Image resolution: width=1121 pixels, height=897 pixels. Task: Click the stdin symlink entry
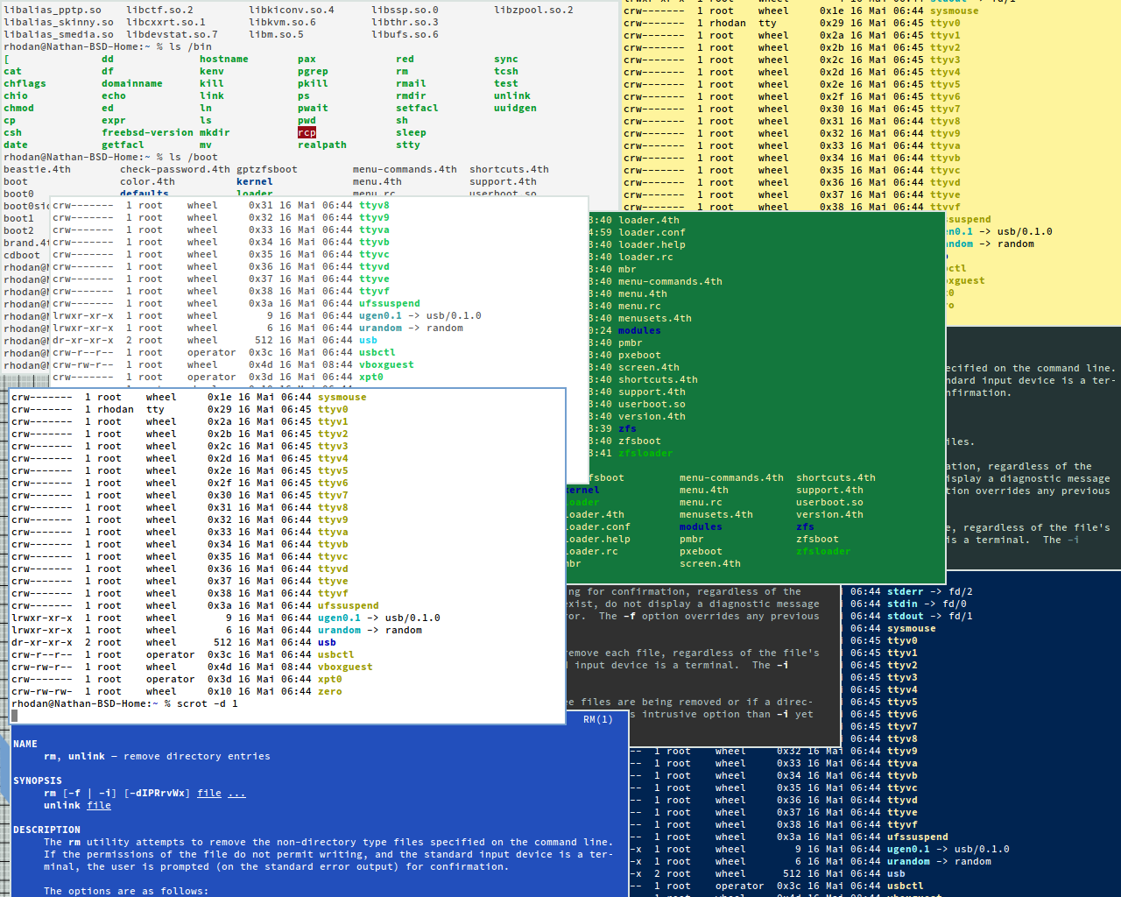pos(902,604)
